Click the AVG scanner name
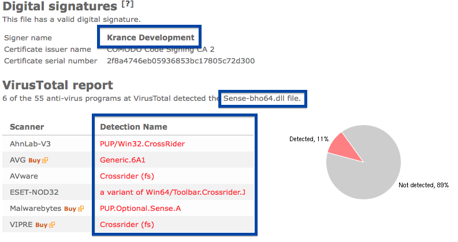458x242 pixels. 18,160
